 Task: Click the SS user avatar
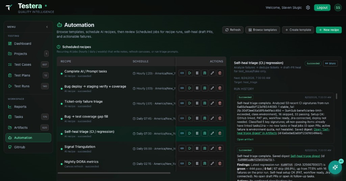click(338, 7)
